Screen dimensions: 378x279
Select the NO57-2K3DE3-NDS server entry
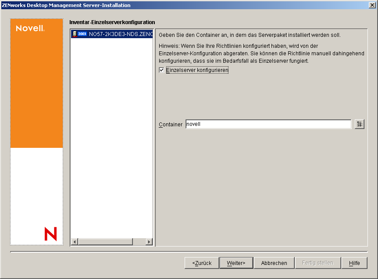point(112,34)
